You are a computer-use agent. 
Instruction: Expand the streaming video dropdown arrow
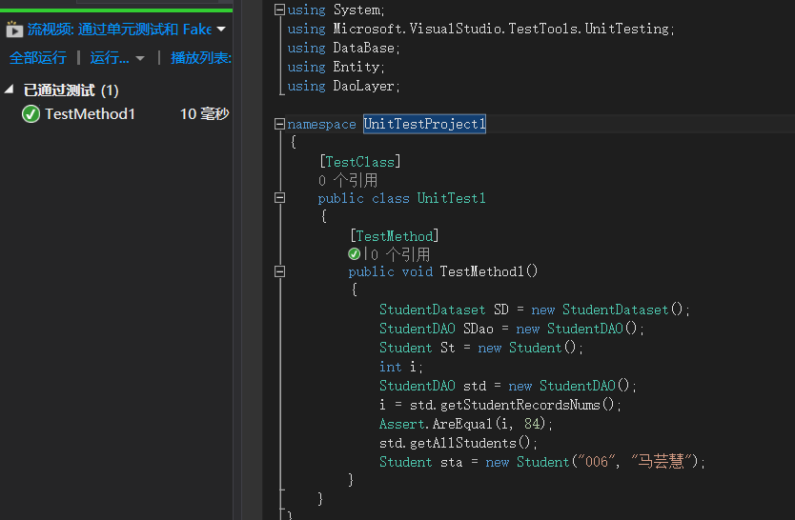pos(221,30)
